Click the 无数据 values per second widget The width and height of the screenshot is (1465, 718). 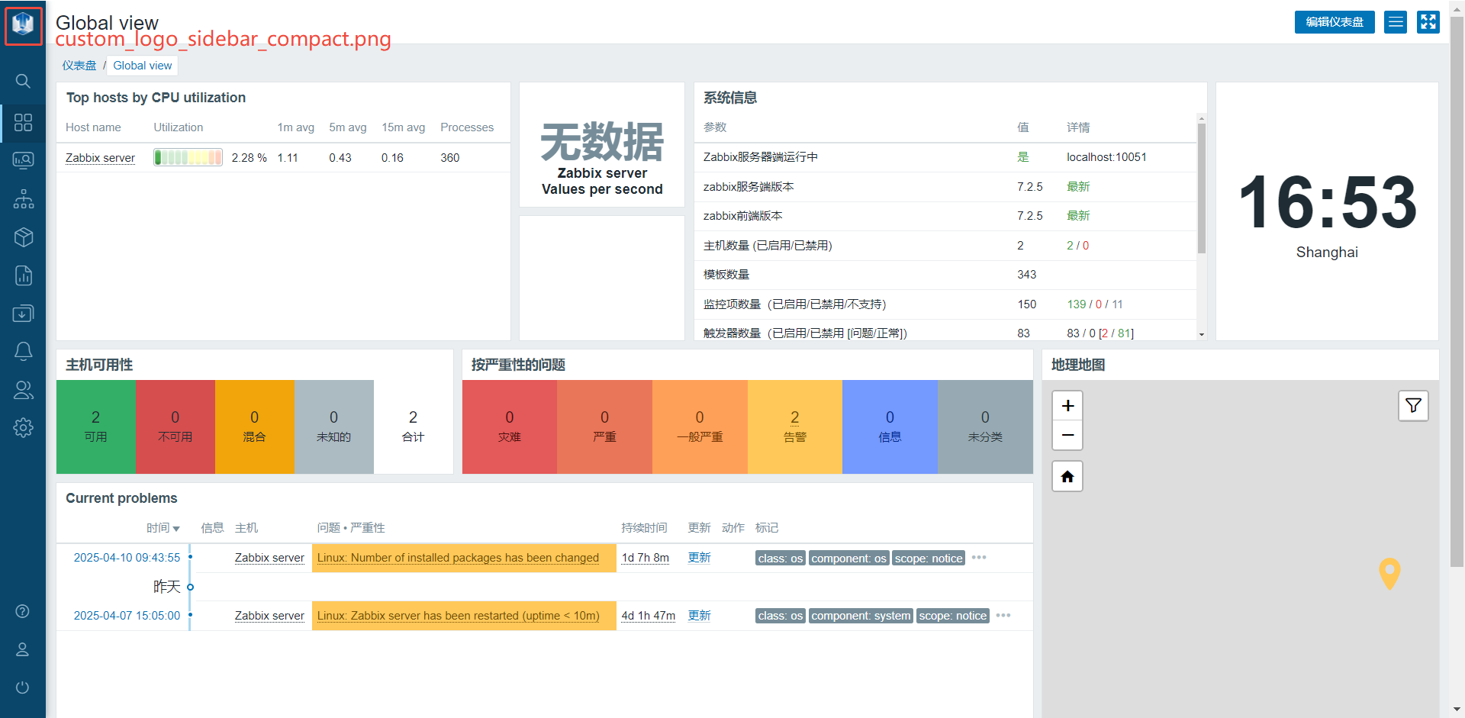click(x=602, y=145)
